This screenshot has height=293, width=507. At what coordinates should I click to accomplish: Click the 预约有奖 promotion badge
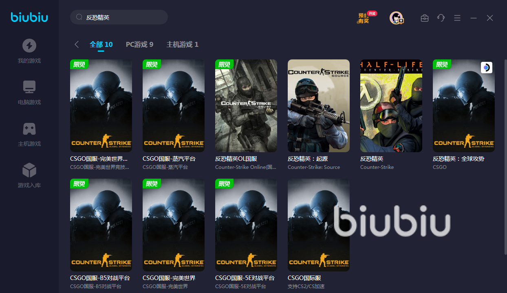[x=366, y=17]
